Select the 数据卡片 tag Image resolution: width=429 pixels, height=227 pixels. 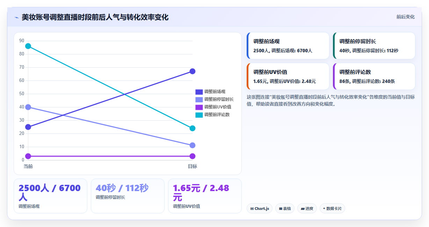pyautogui.click(x=332, y=209)
